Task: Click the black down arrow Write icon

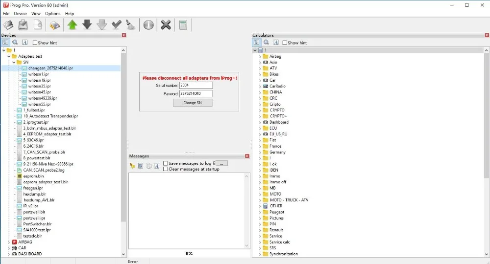Action: [87, 25]
